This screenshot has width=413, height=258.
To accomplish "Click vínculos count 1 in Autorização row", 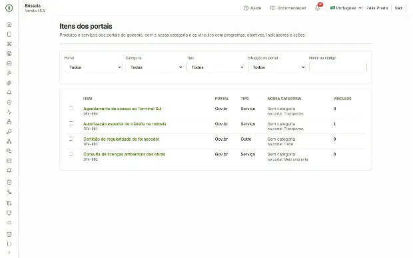I will pos(334,124).
